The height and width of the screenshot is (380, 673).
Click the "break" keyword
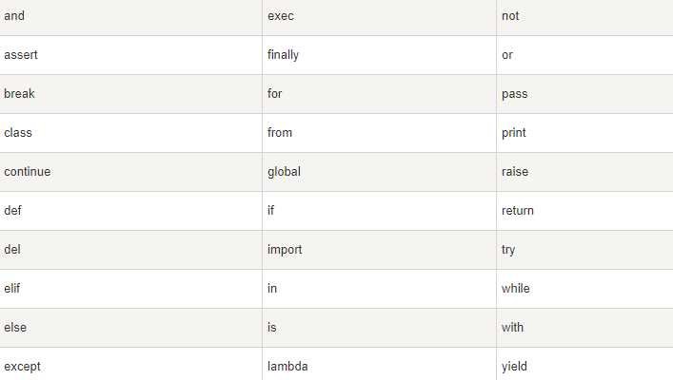[20, 94]
